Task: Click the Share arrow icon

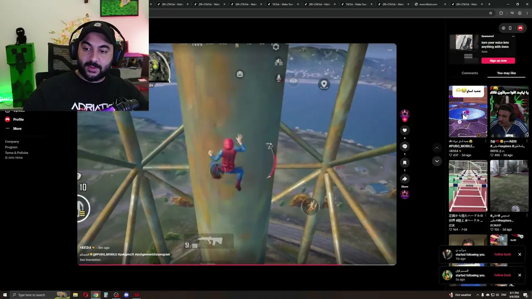Action: coord(404,179)
